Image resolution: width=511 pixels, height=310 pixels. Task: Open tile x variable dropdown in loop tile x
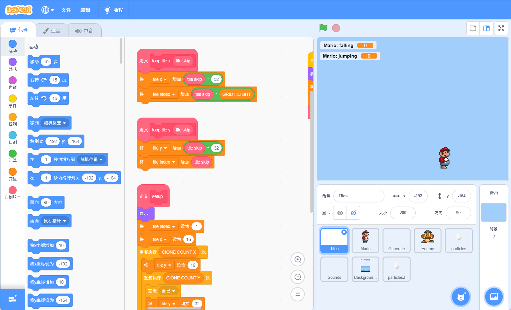click(160, 79)
